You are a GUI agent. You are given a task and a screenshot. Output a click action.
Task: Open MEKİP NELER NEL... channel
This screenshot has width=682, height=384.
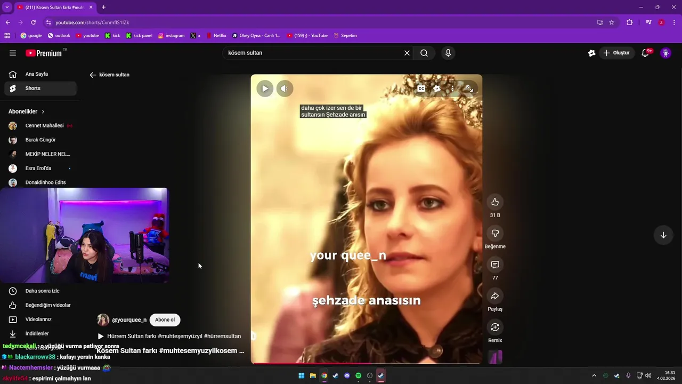pos(41,154)
